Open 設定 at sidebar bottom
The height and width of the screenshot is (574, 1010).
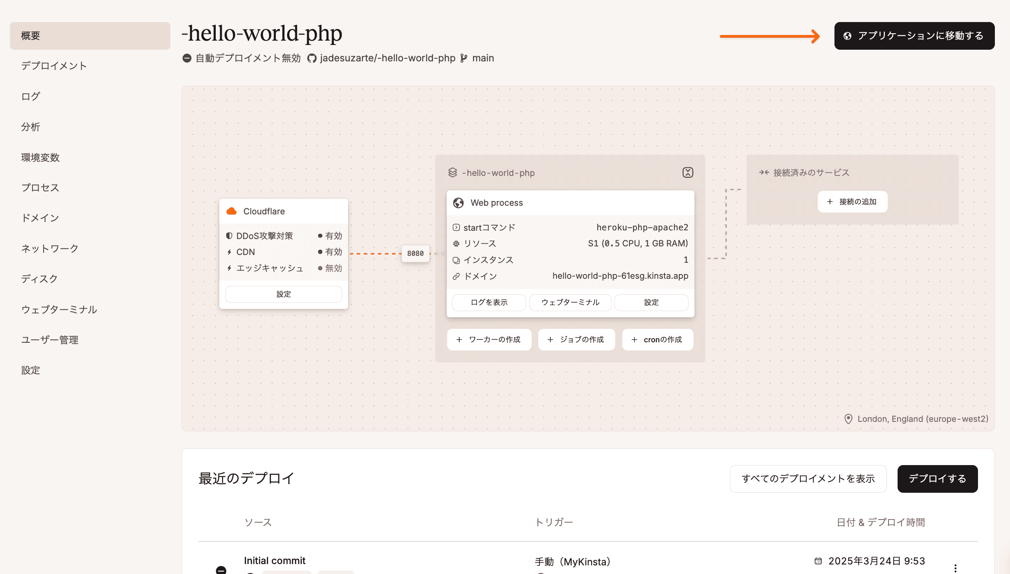pos(31,370)
